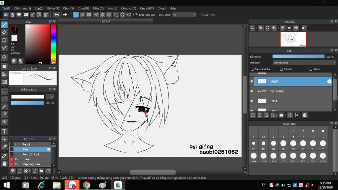Select the Move tool

pos(4,57)
